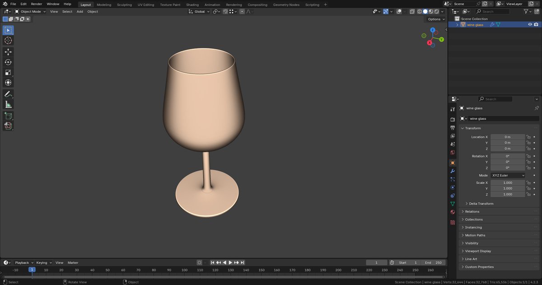Pin the properties editor to wine glass

point(536,108)
